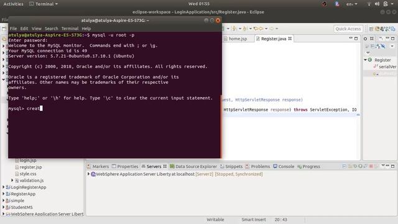The height and width of the screenshot is (224, 398).
Task: Click the Smart Insert status entry
Action: (x=254, y=220)
